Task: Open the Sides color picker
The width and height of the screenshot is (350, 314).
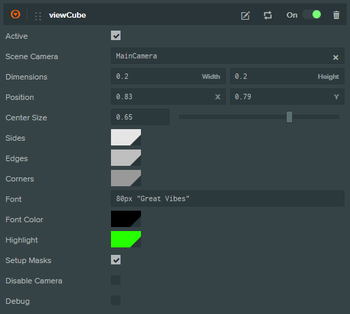Action: [126, 137]
